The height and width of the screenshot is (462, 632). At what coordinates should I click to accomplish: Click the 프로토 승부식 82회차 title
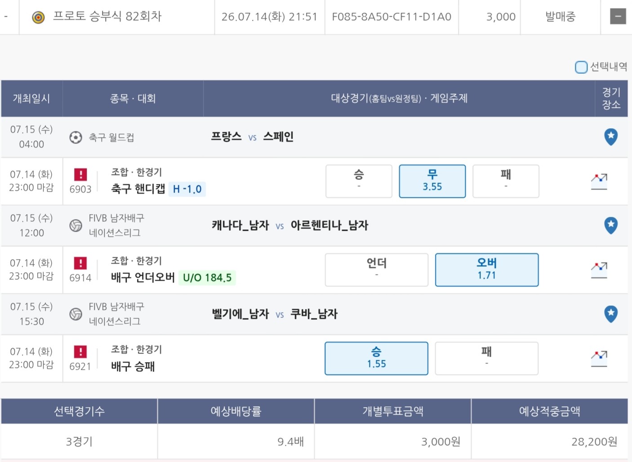point(107,17)
